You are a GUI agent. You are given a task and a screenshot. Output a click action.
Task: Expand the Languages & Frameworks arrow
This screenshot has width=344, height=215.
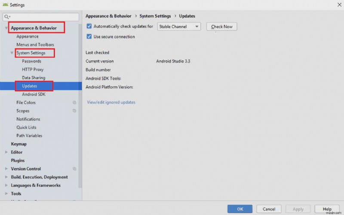pyautogui.click(x=6, y=185)
